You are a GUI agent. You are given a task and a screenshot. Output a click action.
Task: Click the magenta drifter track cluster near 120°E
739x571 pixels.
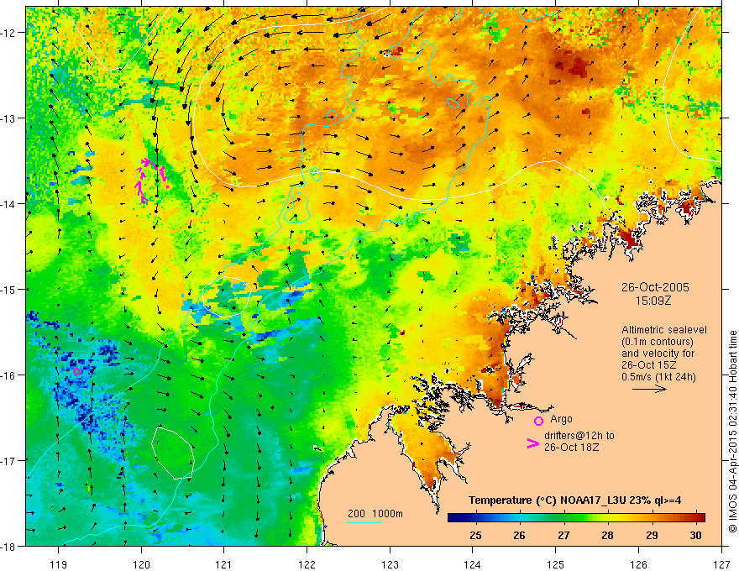coord(152,181)
